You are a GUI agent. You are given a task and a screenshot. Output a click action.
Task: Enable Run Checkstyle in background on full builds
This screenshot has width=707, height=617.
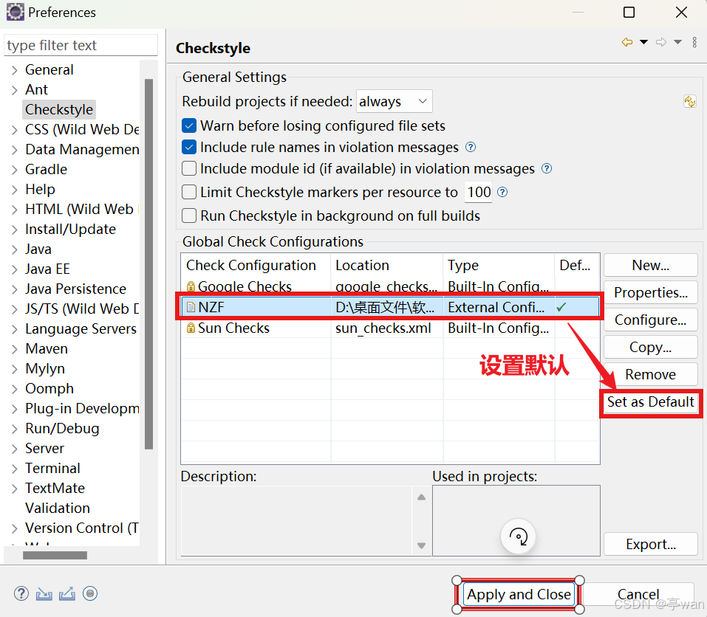(189, 216)
